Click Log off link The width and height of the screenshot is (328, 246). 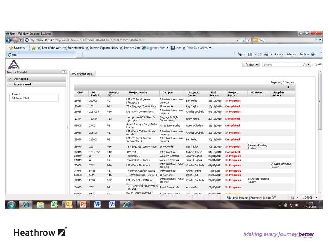(317, 65)
